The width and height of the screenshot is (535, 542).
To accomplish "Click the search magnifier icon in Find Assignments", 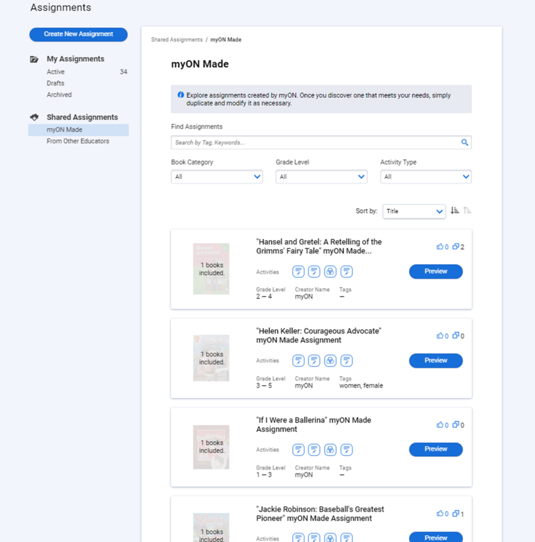I will click(465, 142).
